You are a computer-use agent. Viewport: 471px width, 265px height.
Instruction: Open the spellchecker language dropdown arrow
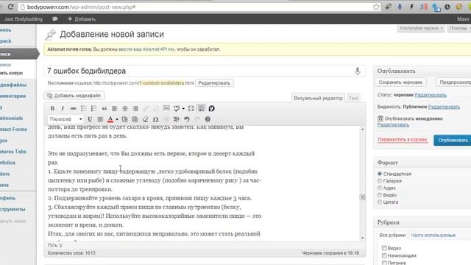pos(183,108)
